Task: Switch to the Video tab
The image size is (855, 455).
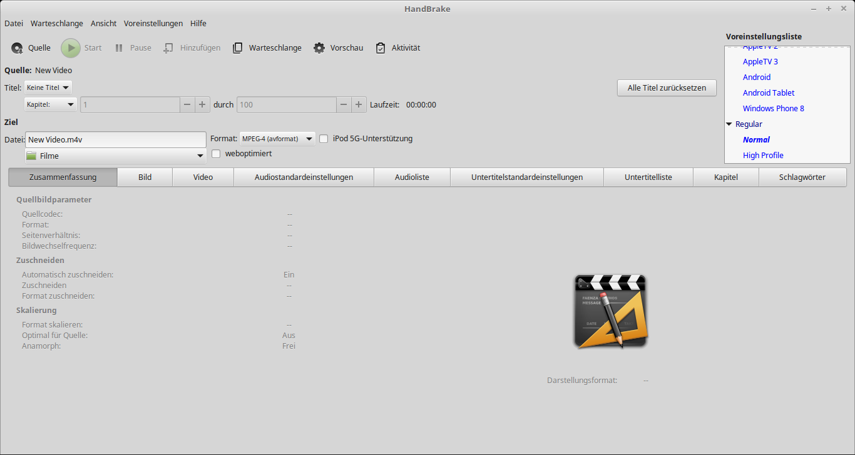Action: tap(203, 177)
